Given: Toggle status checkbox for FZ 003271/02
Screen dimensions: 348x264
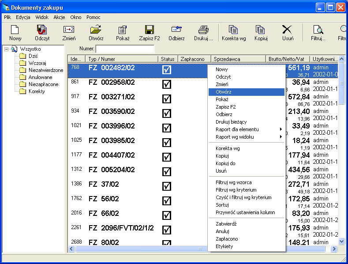Looking at the screenshot, I should (166, 99).
